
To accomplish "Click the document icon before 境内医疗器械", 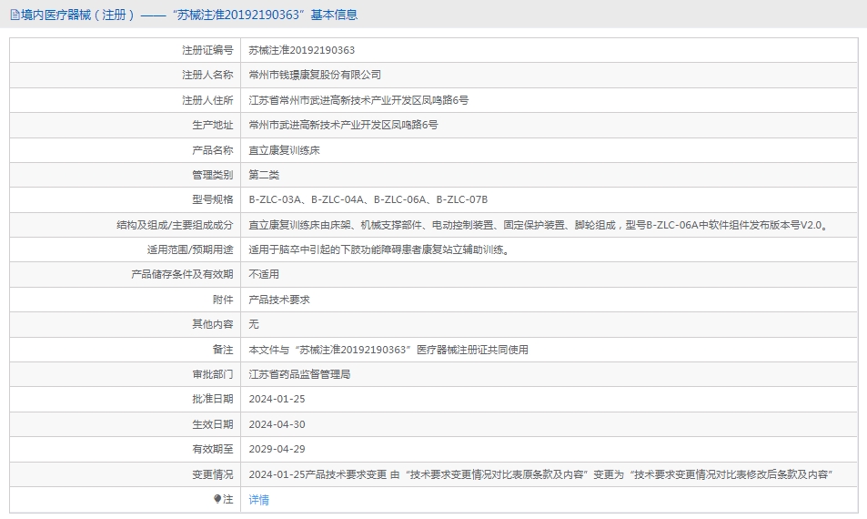I will pos(15,15).
